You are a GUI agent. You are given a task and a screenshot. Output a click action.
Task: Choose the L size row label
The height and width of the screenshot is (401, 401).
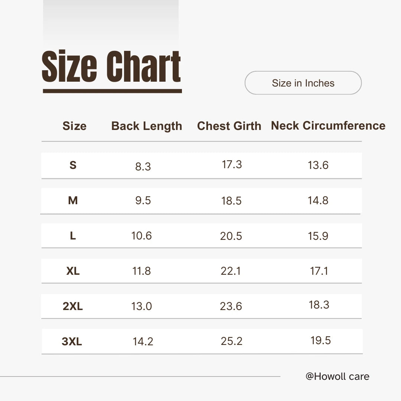[73, 236]
